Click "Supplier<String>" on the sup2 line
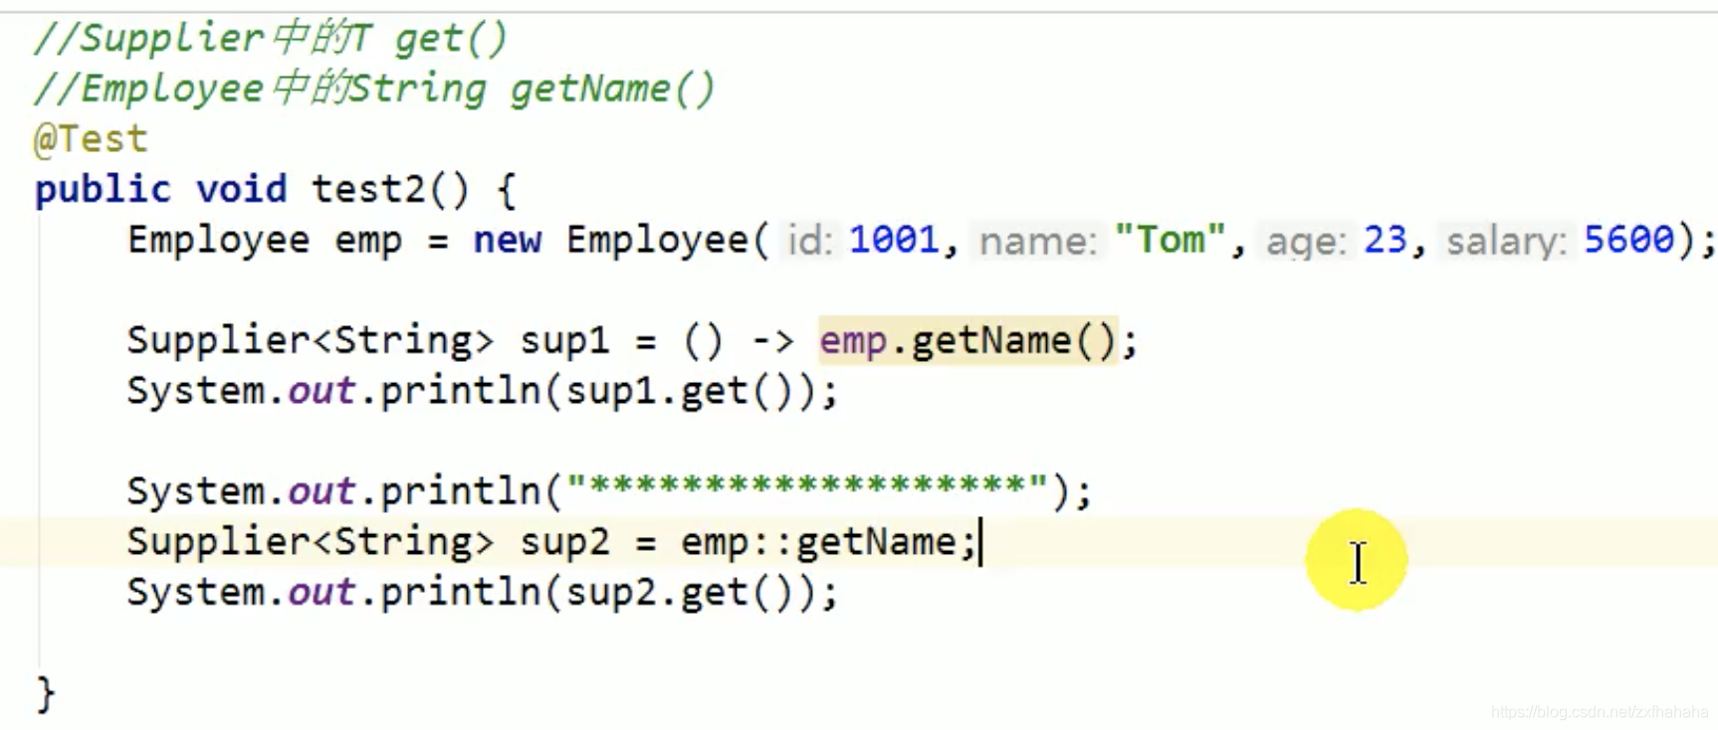 (x=311, y=542)
